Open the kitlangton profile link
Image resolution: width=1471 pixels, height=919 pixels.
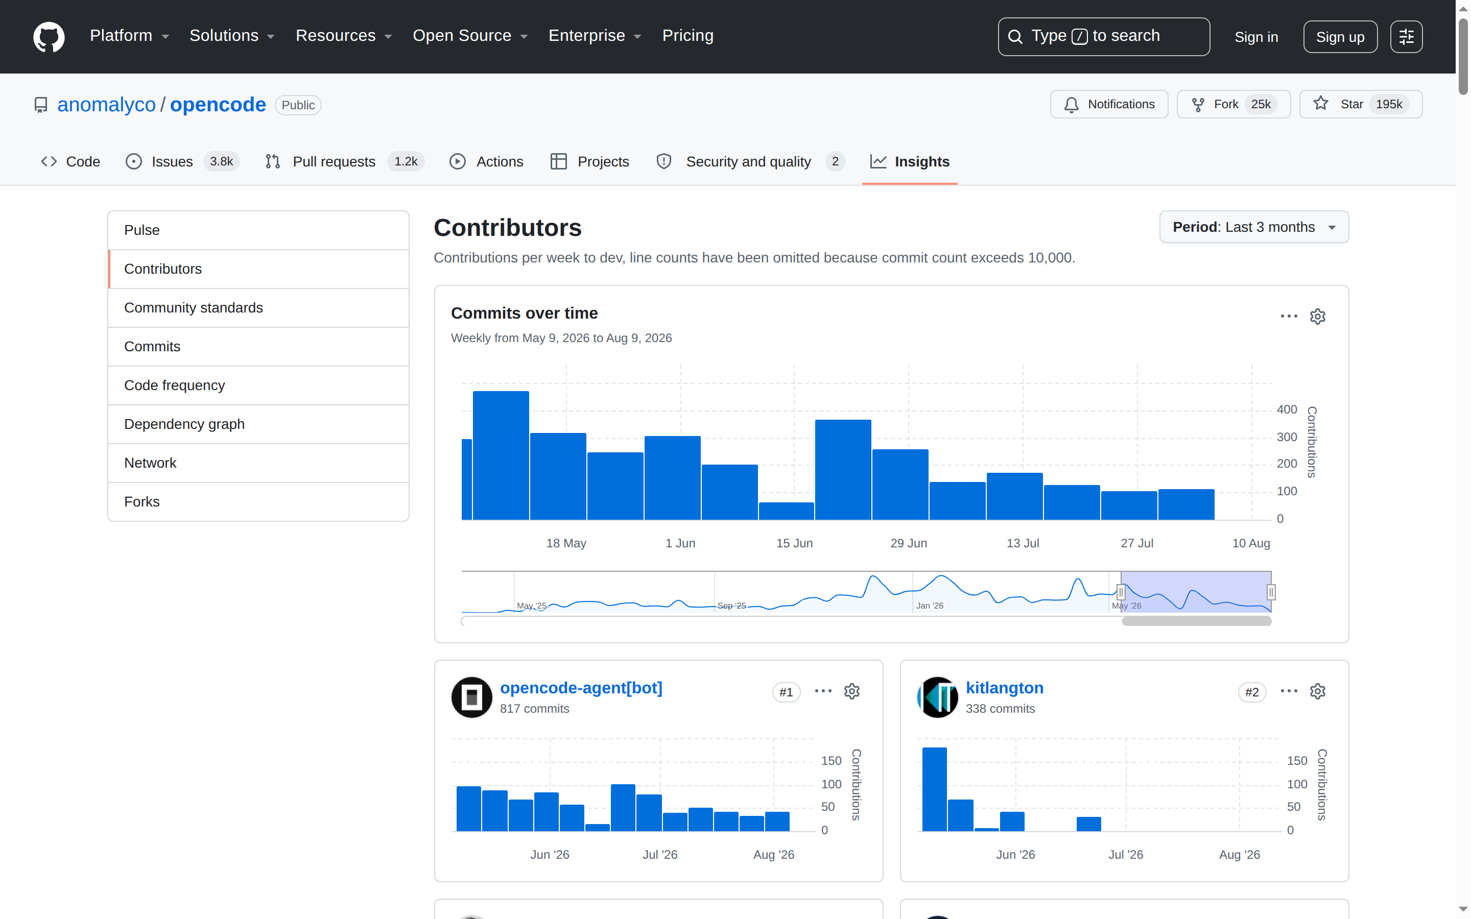[1004, 688]
